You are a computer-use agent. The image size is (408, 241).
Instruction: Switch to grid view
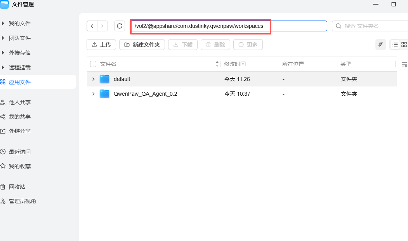pos(404,45)
